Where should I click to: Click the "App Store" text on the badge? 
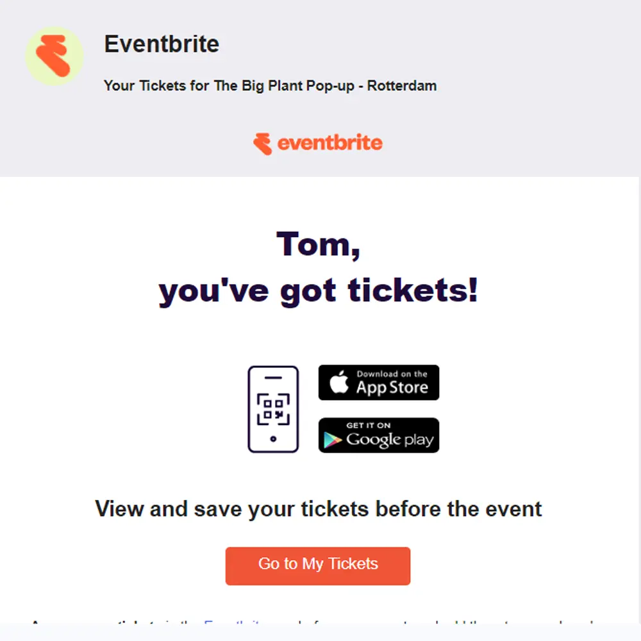[x=392, y=388]
